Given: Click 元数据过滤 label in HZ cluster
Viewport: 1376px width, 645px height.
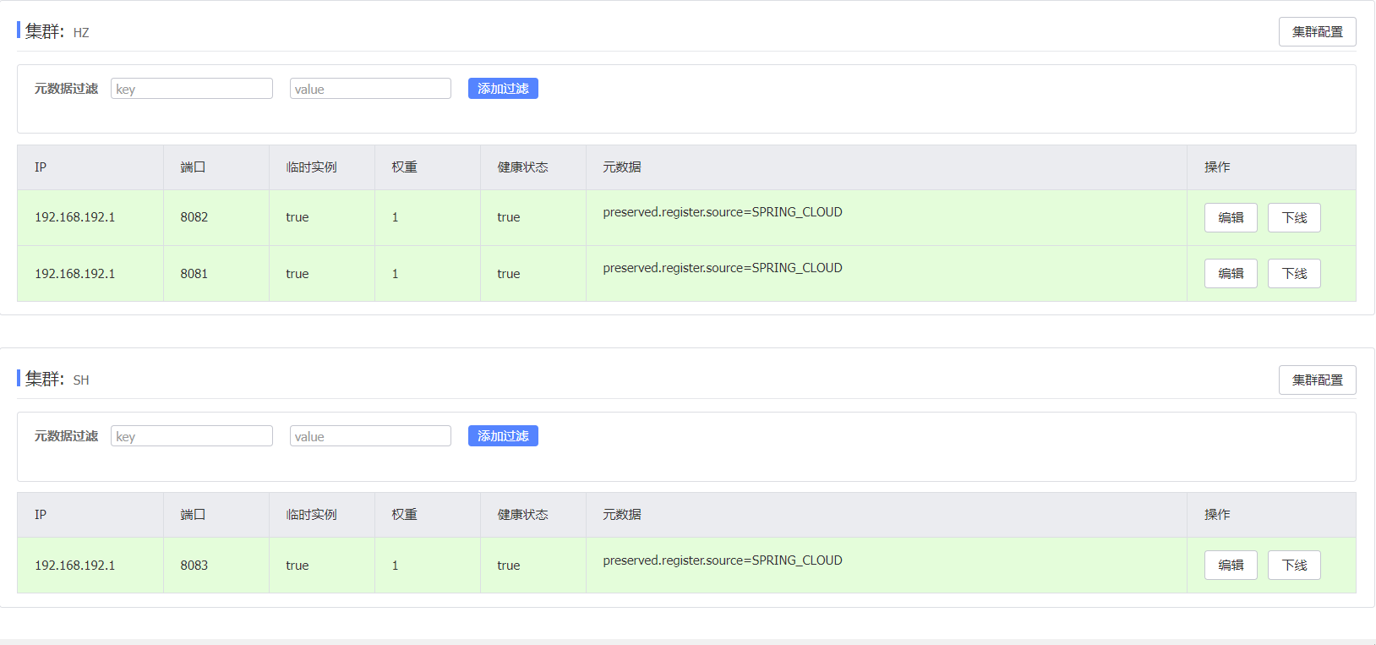Looking at the screenshot, I should click(66, 89).
